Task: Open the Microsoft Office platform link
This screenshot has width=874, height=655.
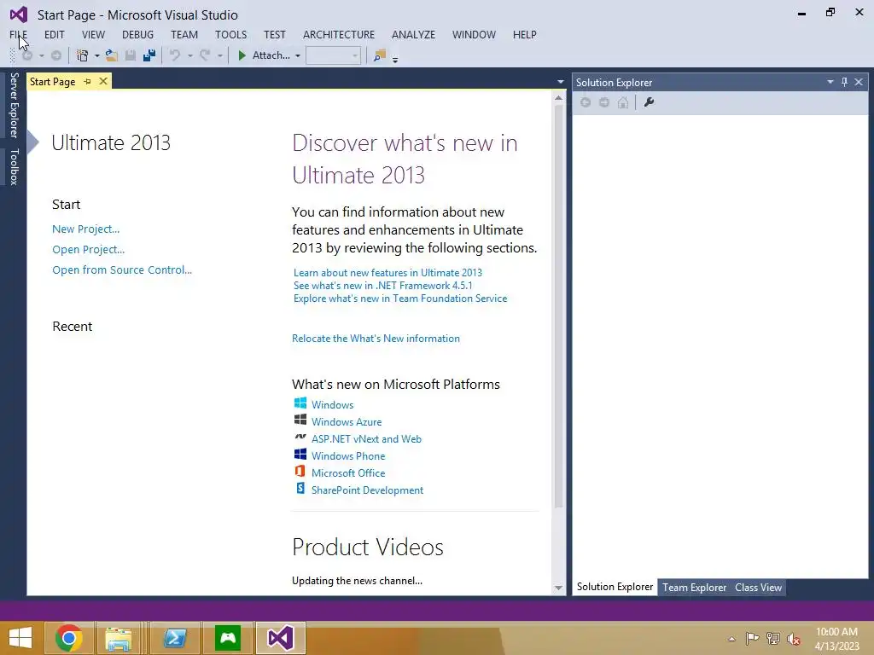Action: [348, 472]
